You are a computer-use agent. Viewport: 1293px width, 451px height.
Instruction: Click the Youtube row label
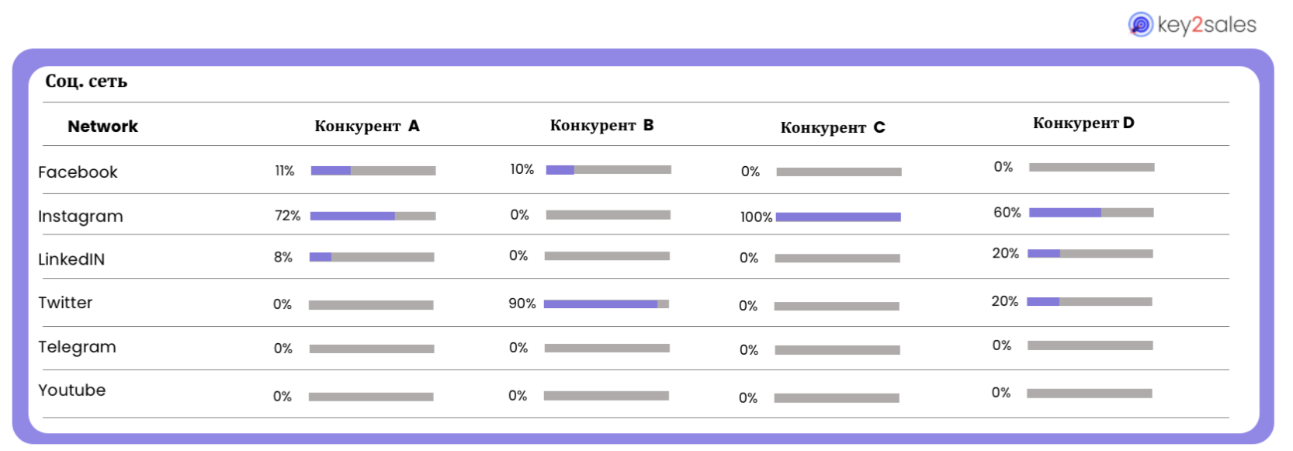(x=72, y=390)
